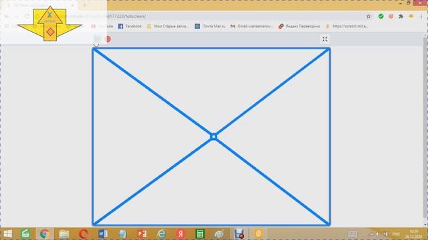Viewport: 428px width, 240px height.
Task: Open Microsoft Word from the taskbar
Action: pos(102,234)
